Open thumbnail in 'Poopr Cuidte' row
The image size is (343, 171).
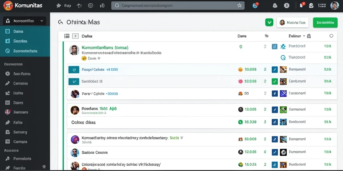pyautogui.click(x=283, y=69)
